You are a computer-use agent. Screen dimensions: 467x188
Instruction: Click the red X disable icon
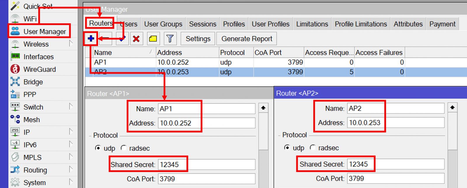click(136, 39)
